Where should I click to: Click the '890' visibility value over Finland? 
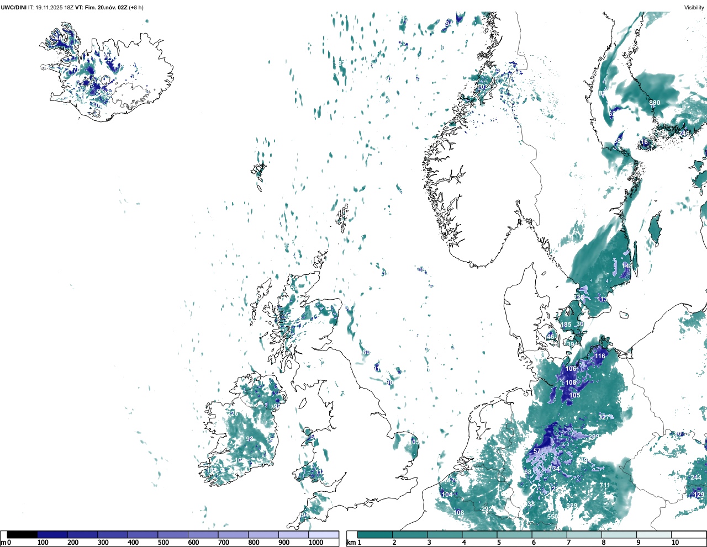pos(655,103)
